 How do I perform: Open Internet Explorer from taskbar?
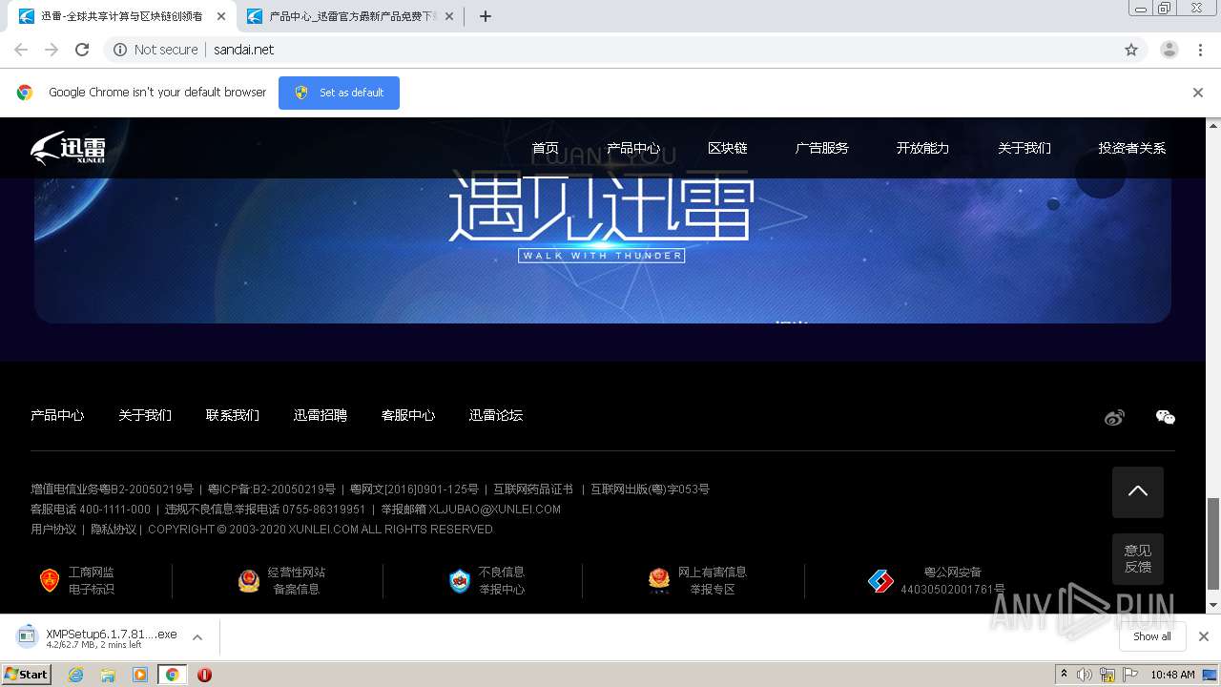[75, 675]
